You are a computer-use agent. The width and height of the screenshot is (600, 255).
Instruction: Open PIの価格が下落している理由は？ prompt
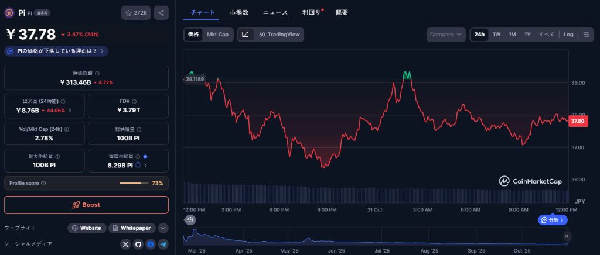[x=56, y=51]
